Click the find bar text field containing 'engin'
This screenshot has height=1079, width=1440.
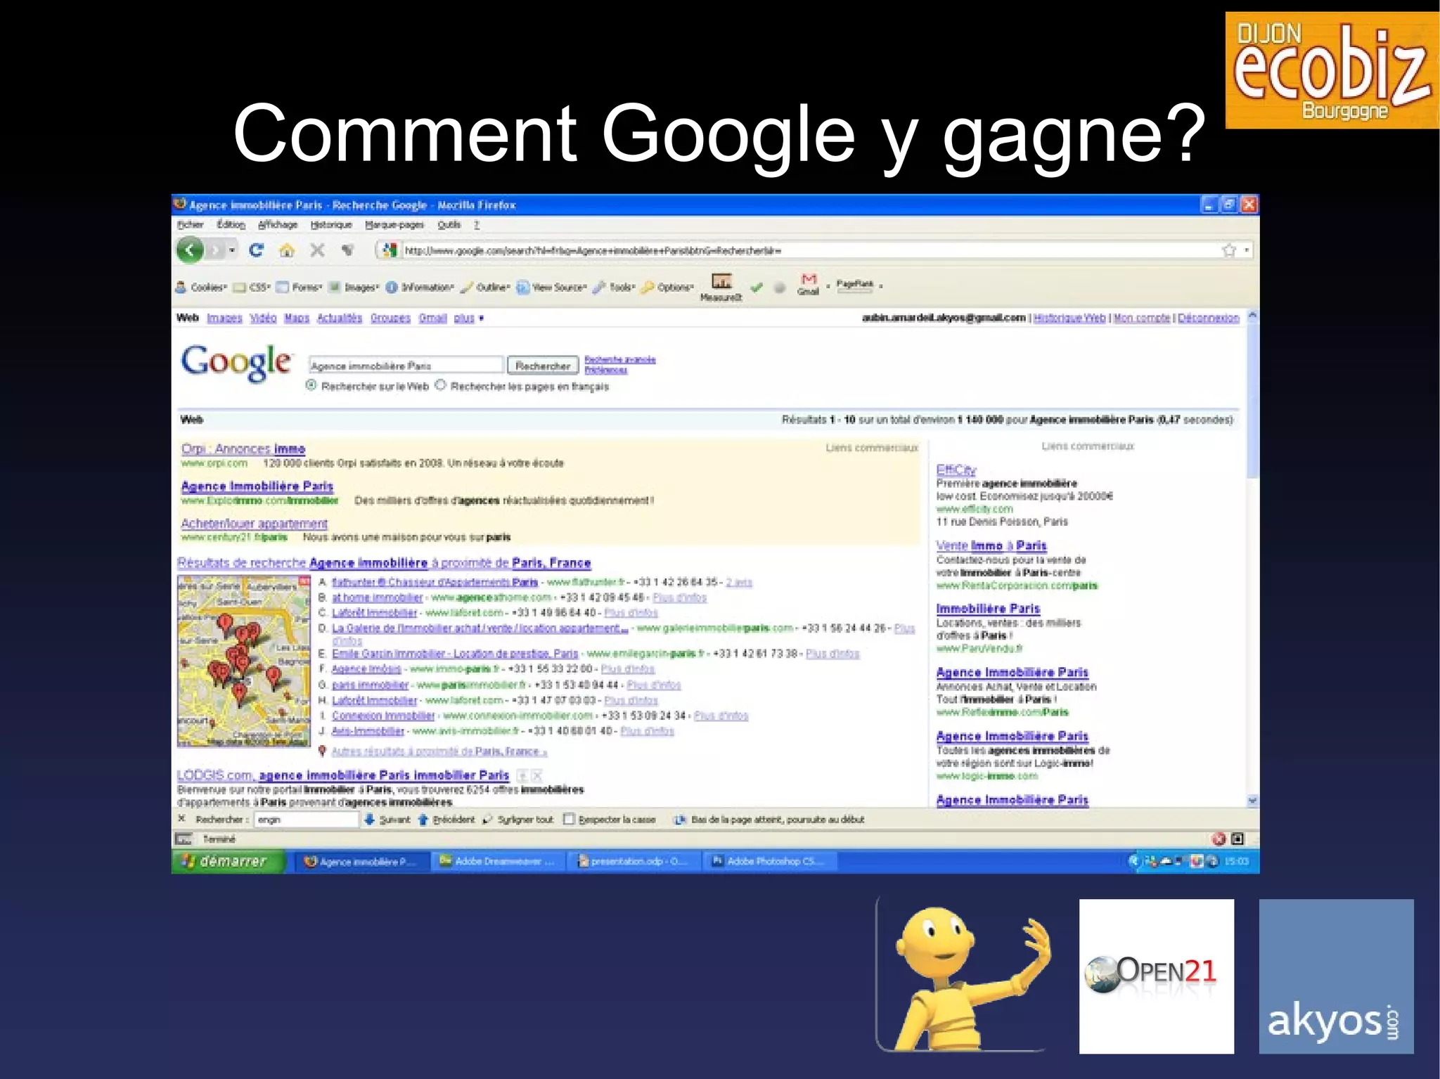(306, 820)
